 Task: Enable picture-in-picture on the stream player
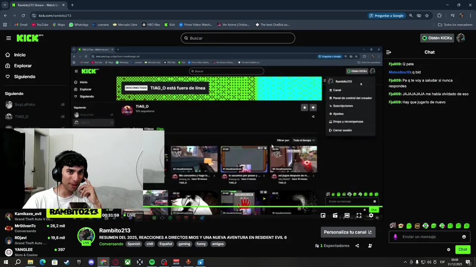pyautogui.click(x=323, y=215)
